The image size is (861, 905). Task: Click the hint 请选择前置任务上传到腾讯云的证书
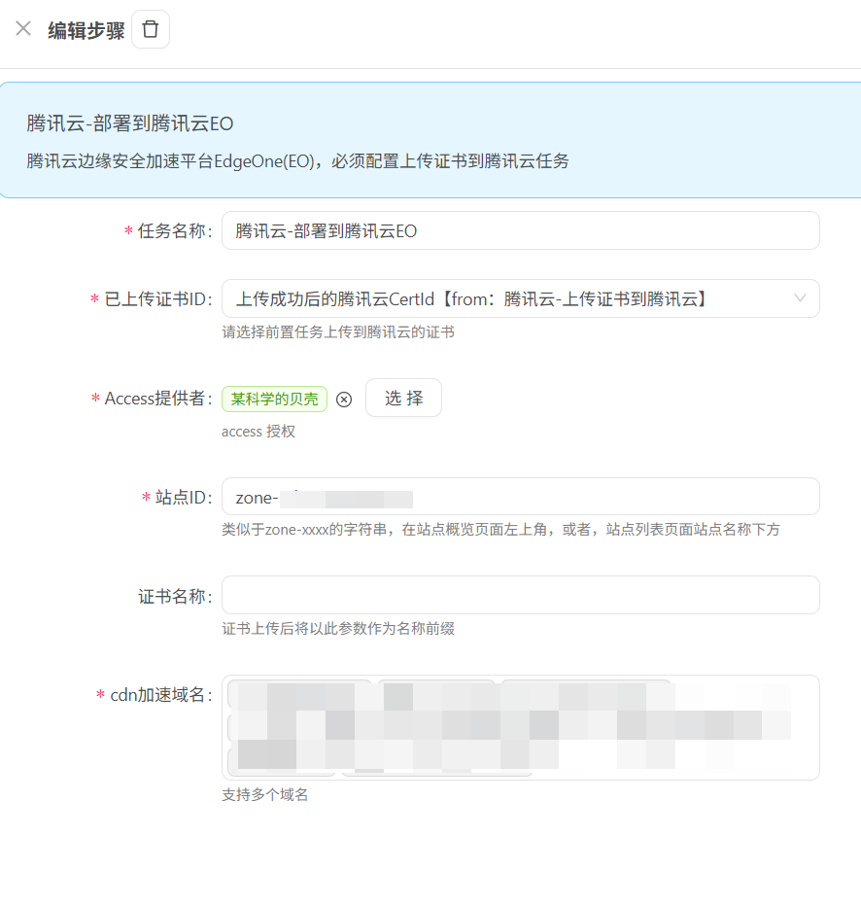tap(338, 331)
